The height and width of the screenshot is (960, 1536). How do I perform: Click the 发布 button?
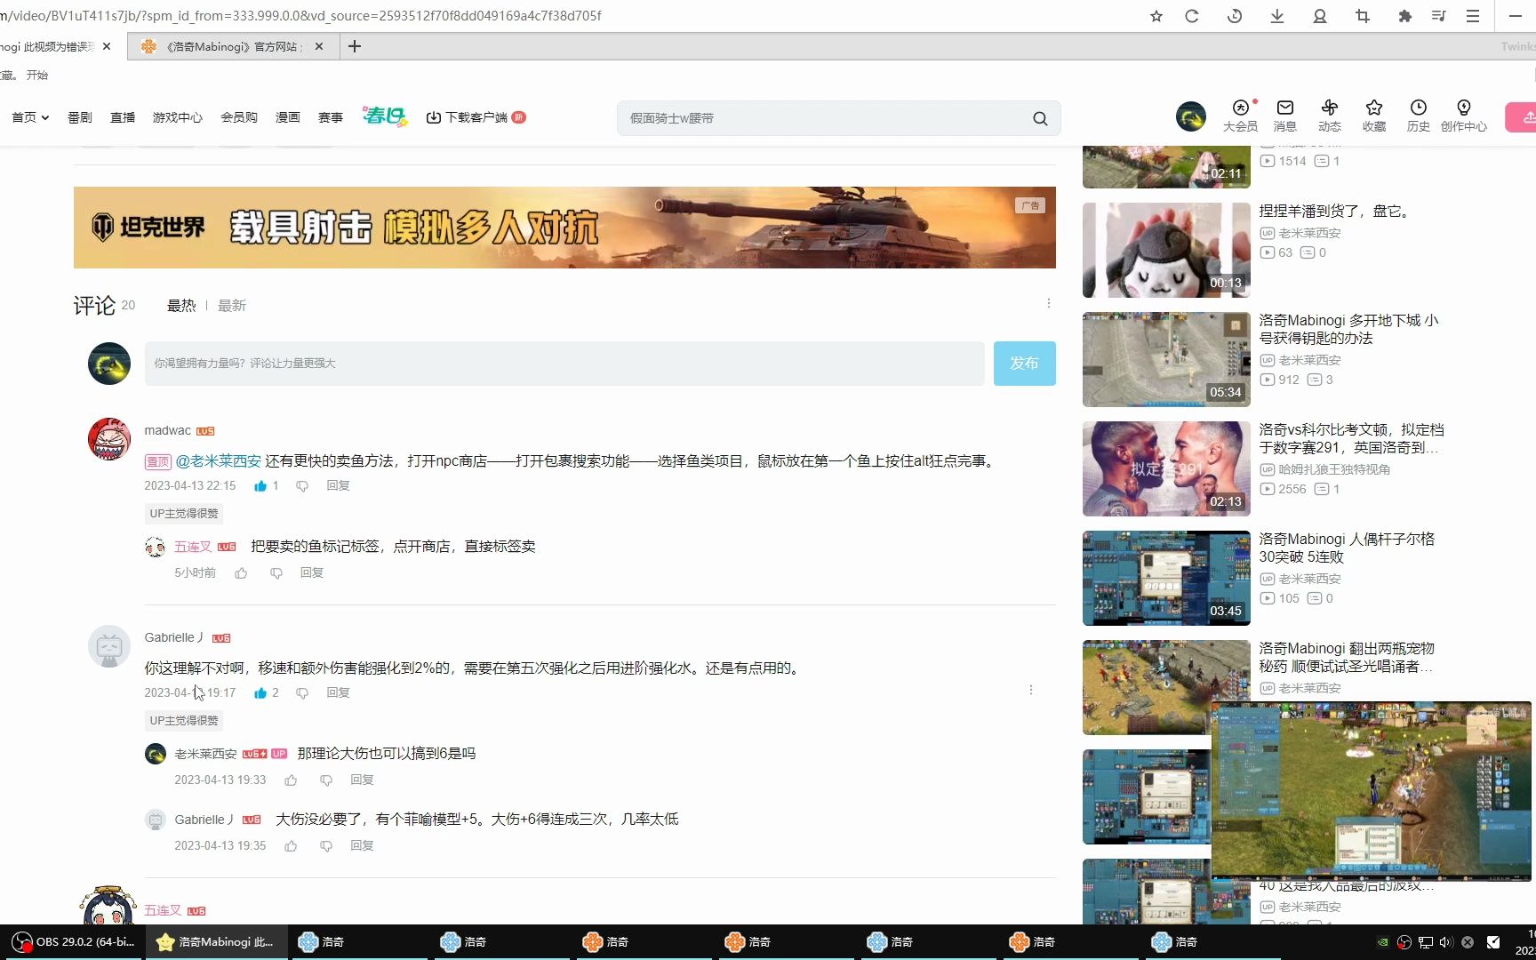(x=1025, y=364)
